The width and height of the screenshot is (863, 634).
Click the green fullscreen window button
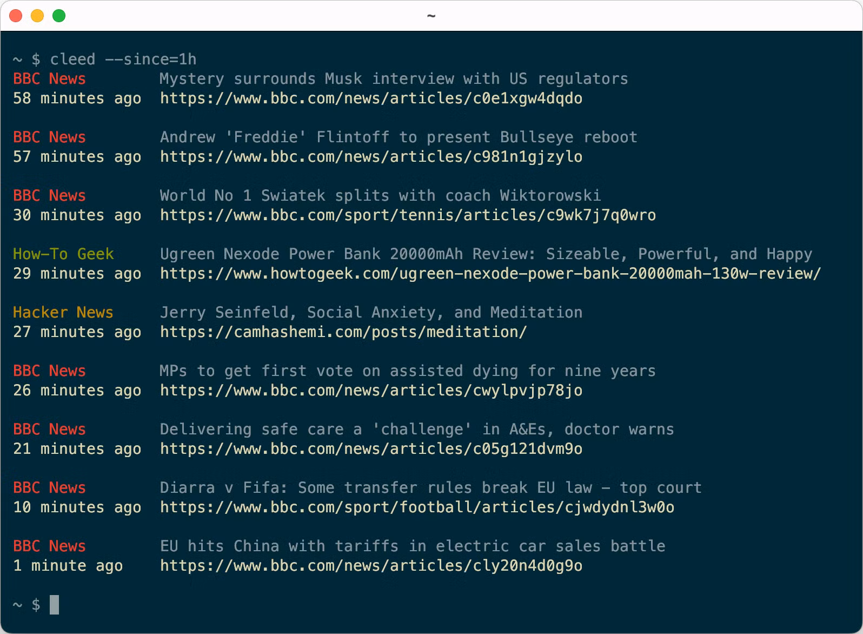pos(59,16)
